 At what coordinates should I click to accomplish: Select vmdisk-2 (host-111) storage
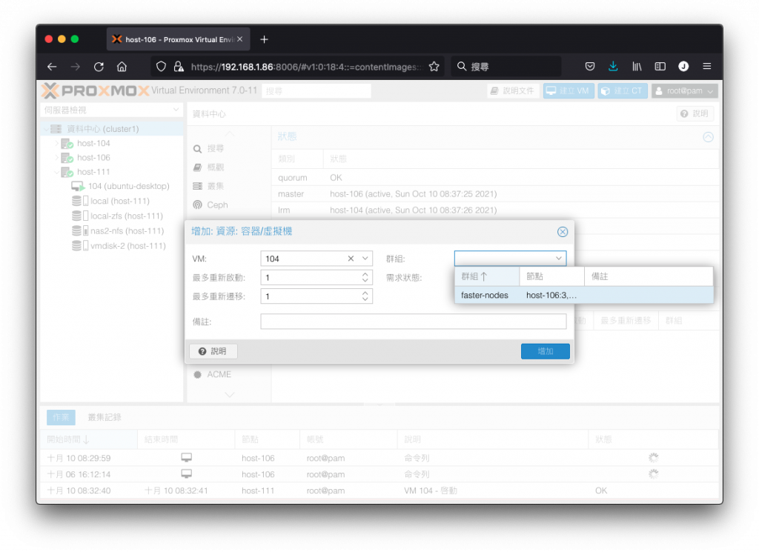127,246
